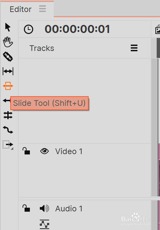The height and width of the screenshot is (230, 160).
Task: Click the orange Slide tool icon
Action: click(8, 86)
